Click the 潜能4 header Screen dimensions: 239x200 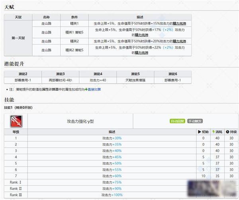pyautogui.click(x=98, y=74)
